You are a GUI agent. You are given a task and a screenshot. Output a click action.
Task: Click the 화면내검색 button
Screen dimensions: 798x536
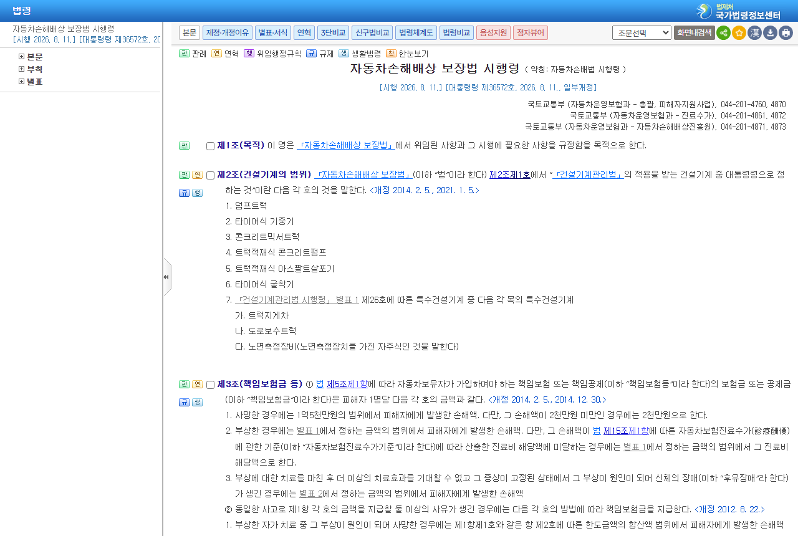pyautogui.click(x=694, y=32)
